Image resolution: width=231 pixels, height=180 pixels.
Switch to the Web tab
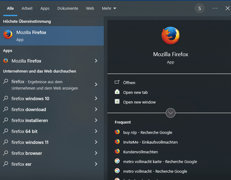click(90, 8)
